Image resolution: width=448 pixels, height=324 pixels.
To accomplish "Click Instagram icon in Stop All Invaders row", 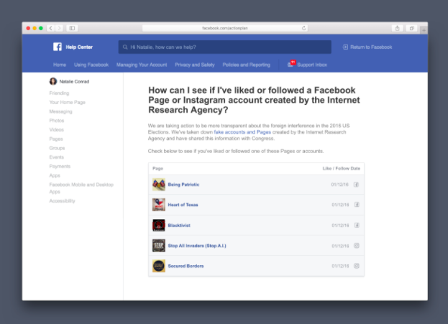I will click(x=357, y=246).
